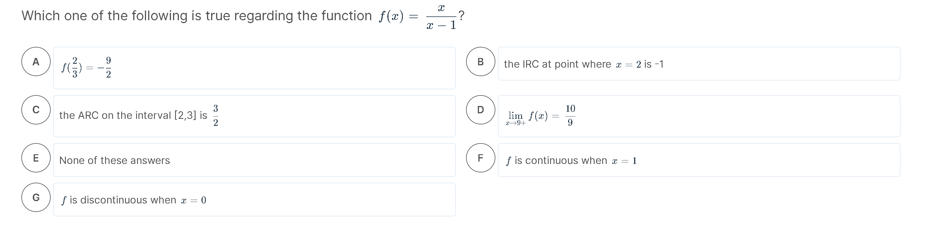
Task: Select answer circle C
Action: tap(36, 109)
